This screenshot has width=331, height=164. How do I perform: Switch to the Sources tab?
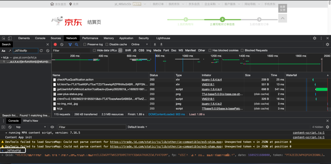[56, 38]
